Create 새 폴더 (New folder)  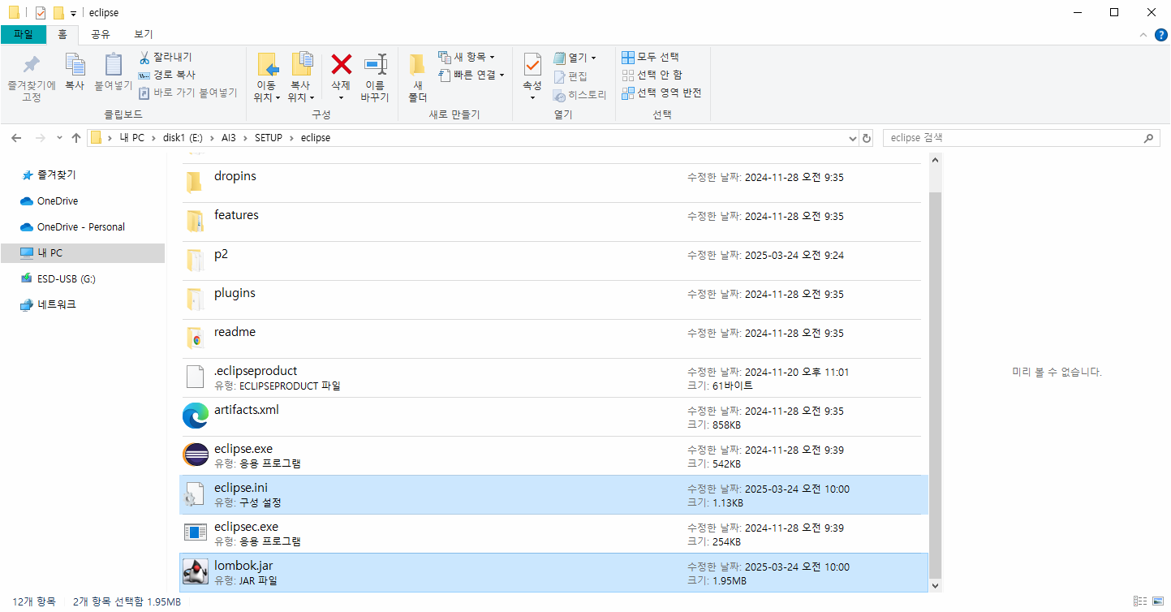pyautogui.click(x=417, y=78)
